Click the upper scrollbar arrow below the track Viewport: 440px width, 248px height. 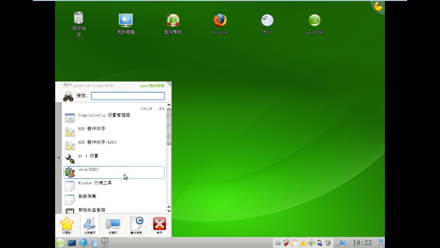(169, 207)
